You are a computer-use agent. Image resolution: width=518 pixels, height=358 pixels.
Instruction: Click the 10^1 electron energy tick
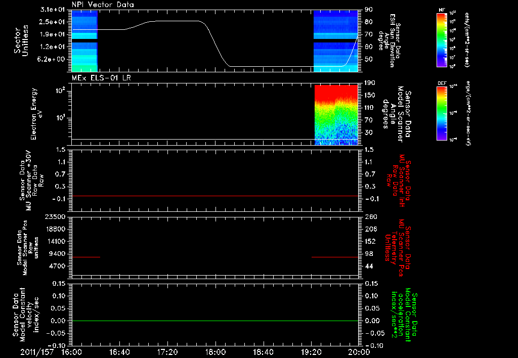point(60,118)
